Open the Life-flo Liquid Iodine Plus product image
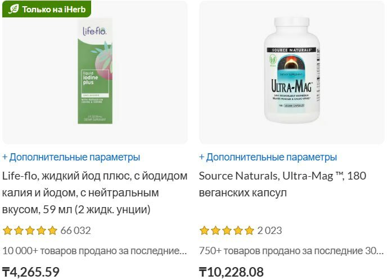387x280 pixels. point(95,71)
